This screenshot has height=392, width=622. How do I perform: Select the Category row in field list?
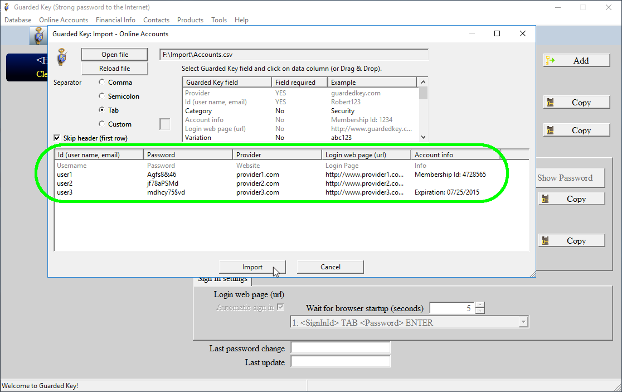pos(300,111)
